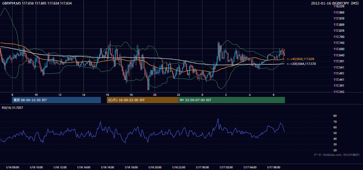The height and width of the screenshot is (170, 363).
Task: Click hour label 20 below price chart
Action: [x=155, y=95]
